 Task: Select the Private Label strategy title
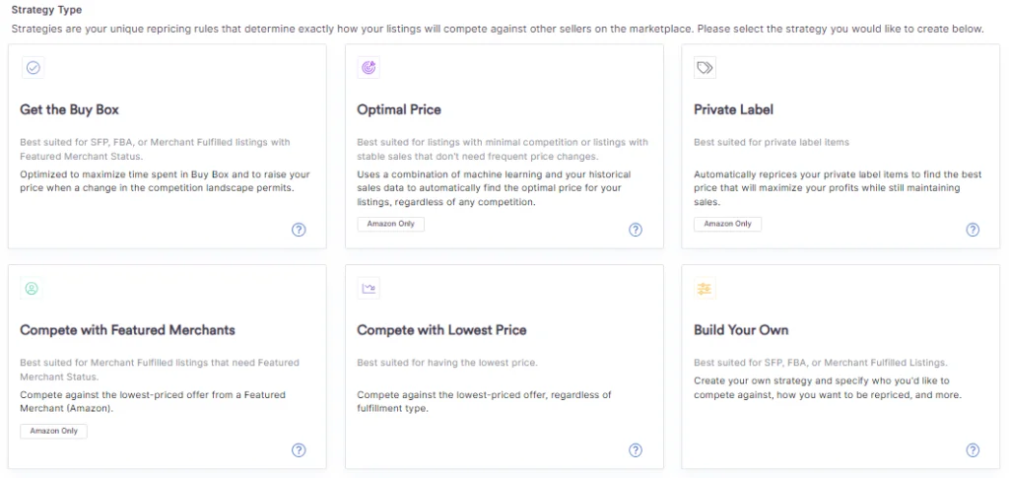coord(733,109)
